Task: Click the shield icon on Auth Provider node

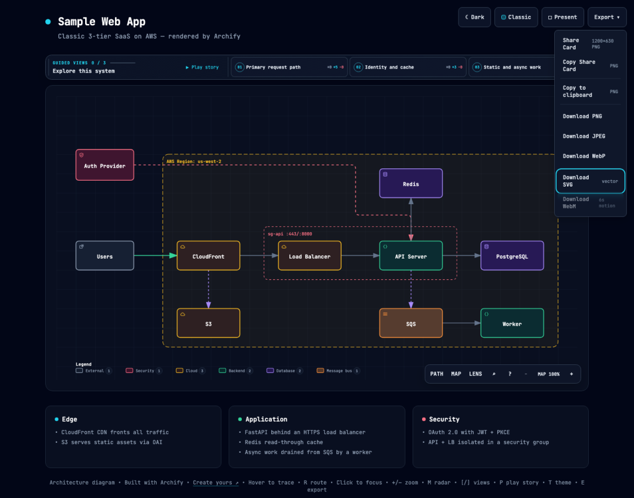Action: 81,155
